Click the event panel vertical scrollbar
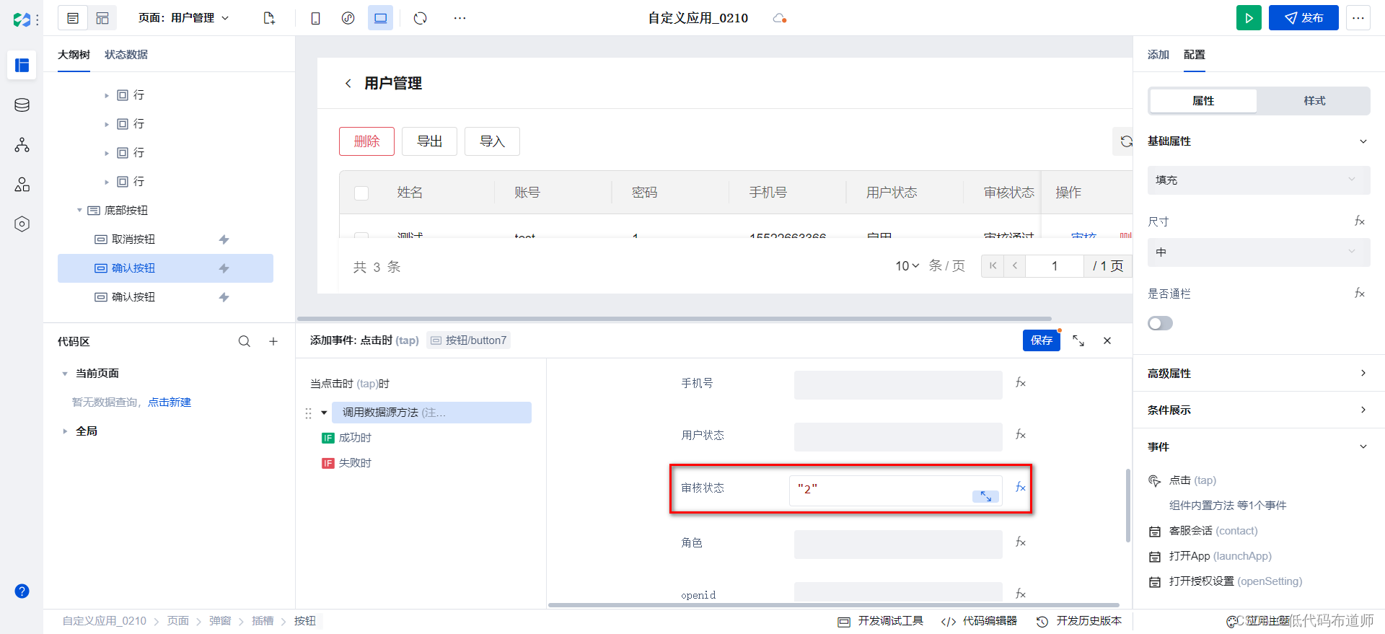The height and width of the screenshot is (634, 1385). coord(1128,505)
